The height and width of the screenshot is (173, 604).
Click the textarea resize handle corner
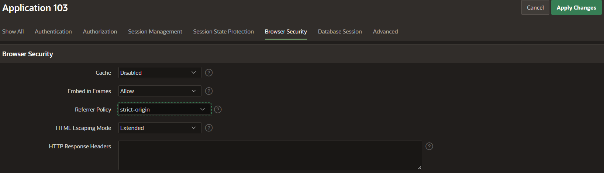(x=420, y=167)
